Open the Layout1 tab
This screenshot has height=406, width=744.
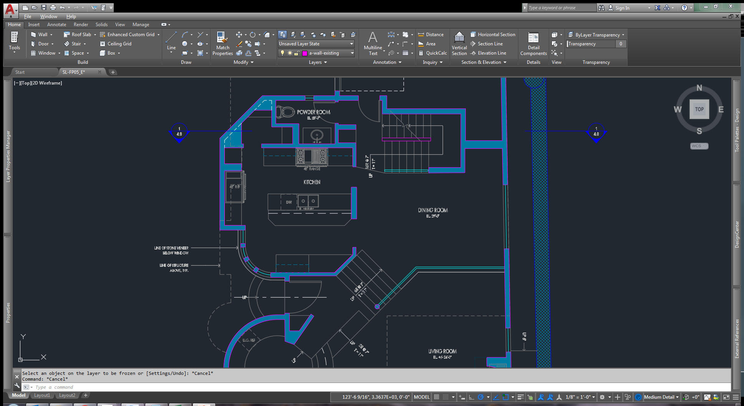click(x=42, y=395)
